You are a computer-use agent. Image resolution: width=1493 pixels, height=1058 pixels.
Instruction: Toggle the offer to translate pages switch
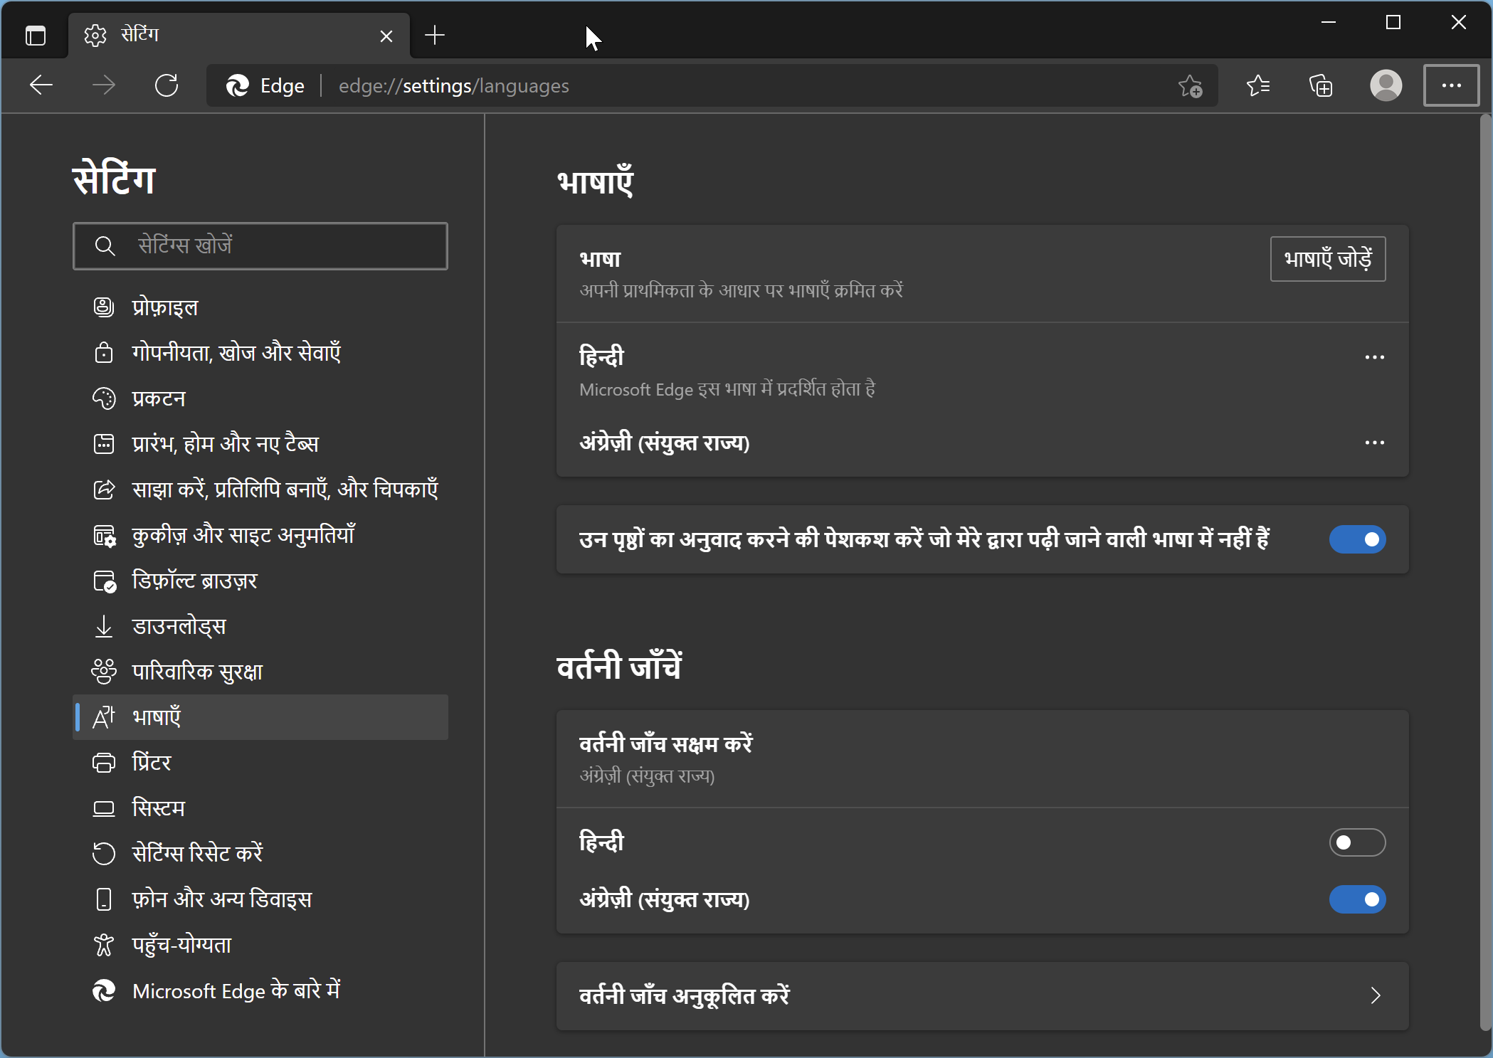(1357, 539)
